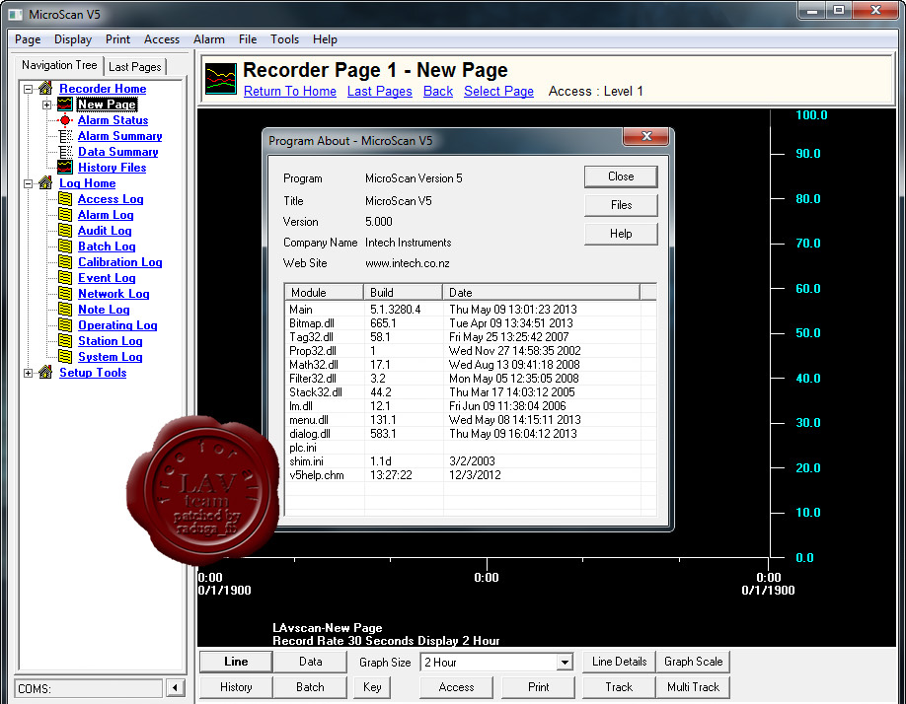Collapse the Recorder Home tree node
Viewport: 906px width, 704px height.
tap(28, 89)
